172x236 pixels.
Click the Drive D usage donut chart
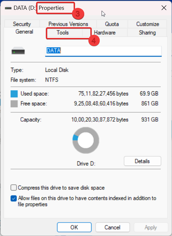(86, 140)
